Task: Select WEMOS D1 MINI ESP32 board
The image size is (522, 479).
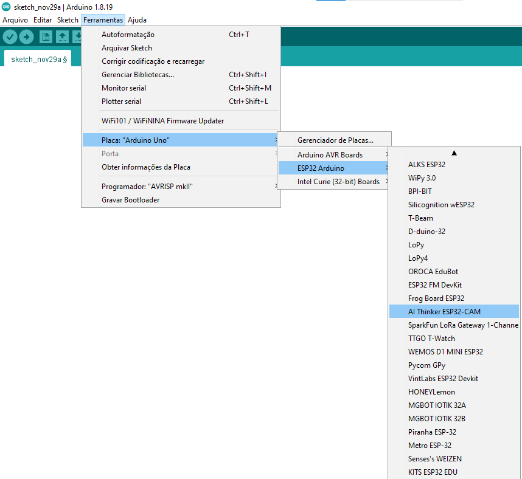Action: (454, 351)
